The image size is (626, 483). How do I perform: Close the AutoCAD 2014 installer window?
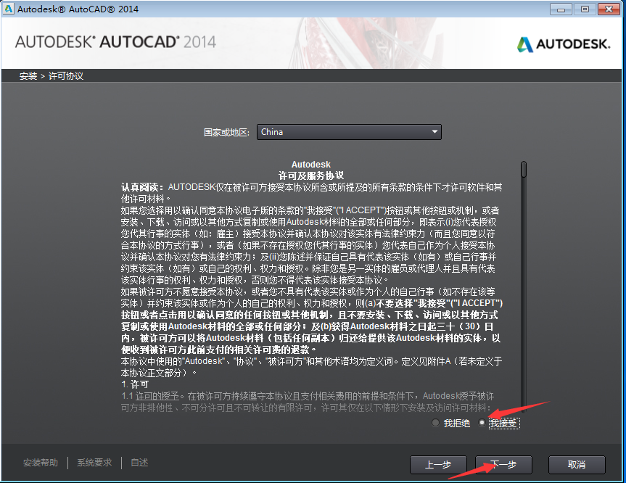[x=609, y=9]
